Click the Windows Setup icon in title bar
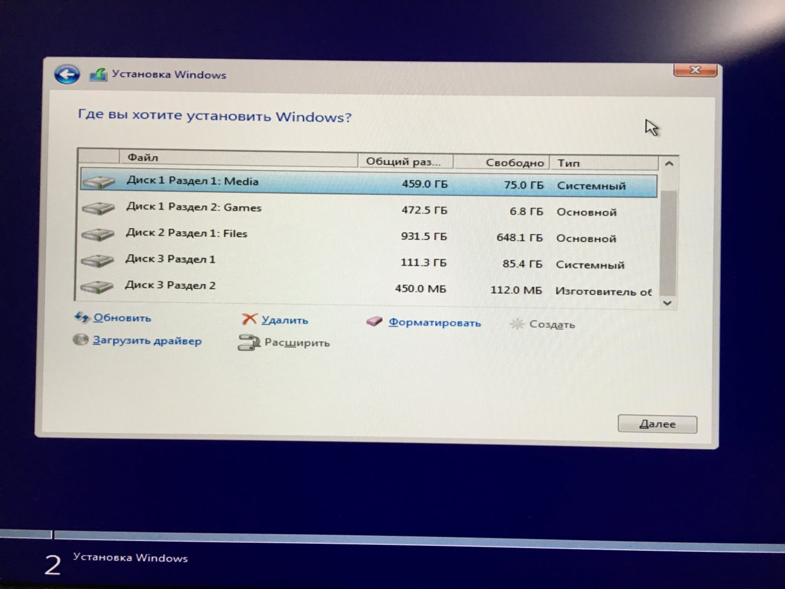 (99, 74)
